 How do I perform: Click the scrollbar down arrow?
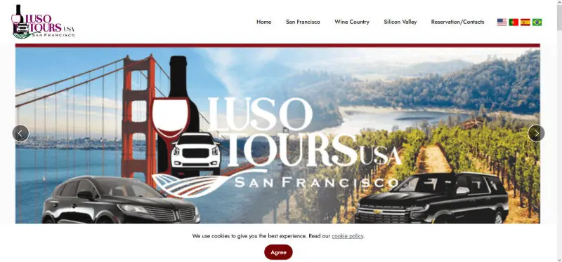pyautogui.click(x=558, y=259)
